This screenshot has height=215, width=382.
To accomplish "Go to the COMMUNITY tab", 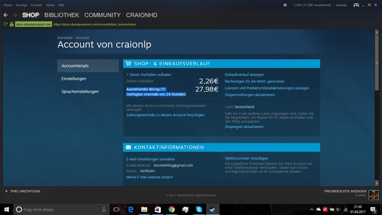I will (x=103, y=15).
